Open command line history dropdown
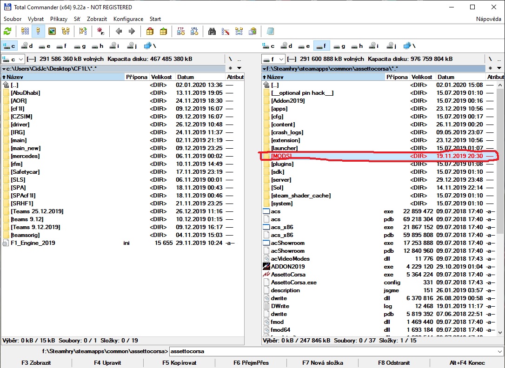 pos(499,351)
